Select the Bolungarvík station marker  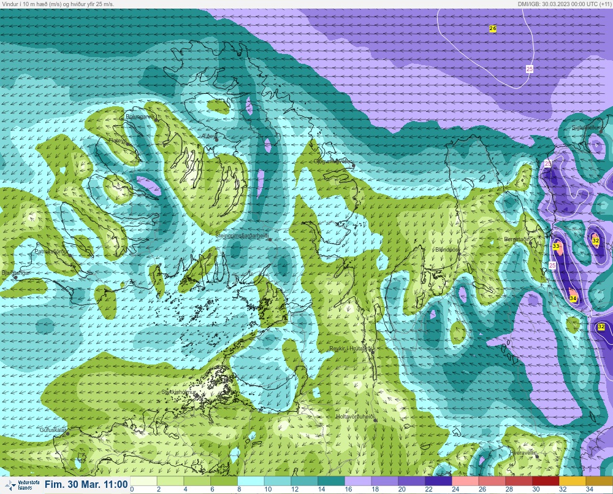pos(156,120)
